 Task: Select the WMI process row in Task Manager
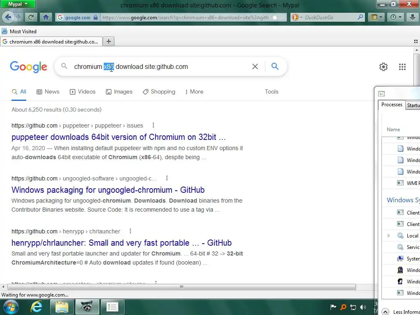point(402,183)
